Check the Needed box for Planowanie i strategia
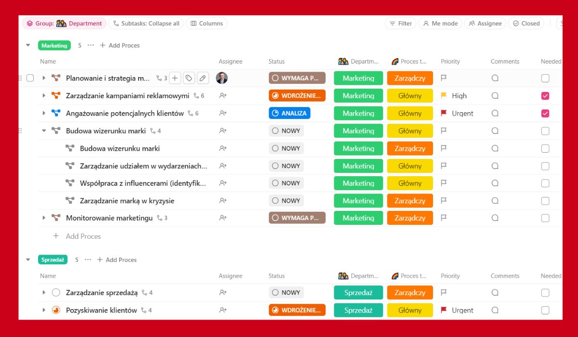 (x=545, y=78)
